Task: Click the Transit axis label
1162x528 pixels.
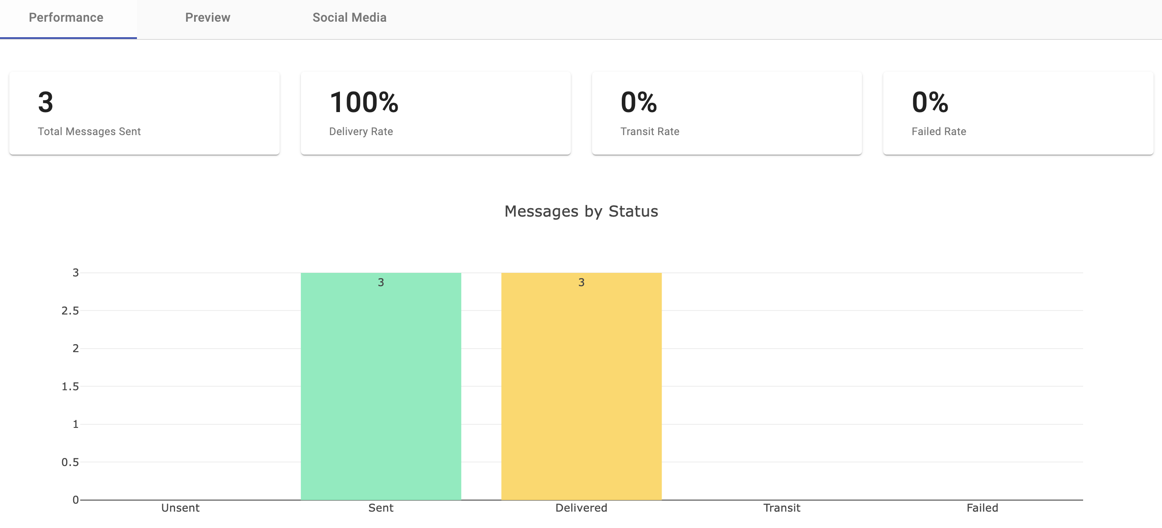Action: tap(781, 508)
